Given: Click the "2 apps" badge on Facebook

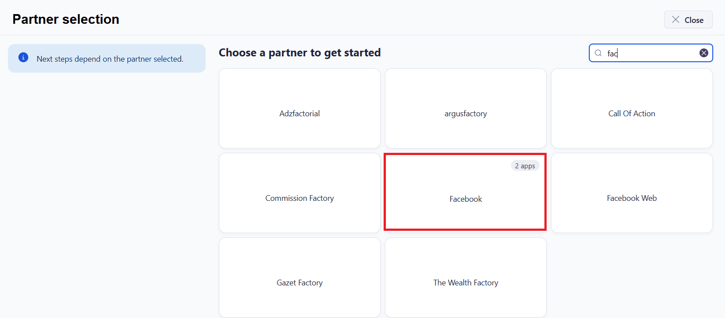Looking at the screenshot, I should click(x=525, y=166).
